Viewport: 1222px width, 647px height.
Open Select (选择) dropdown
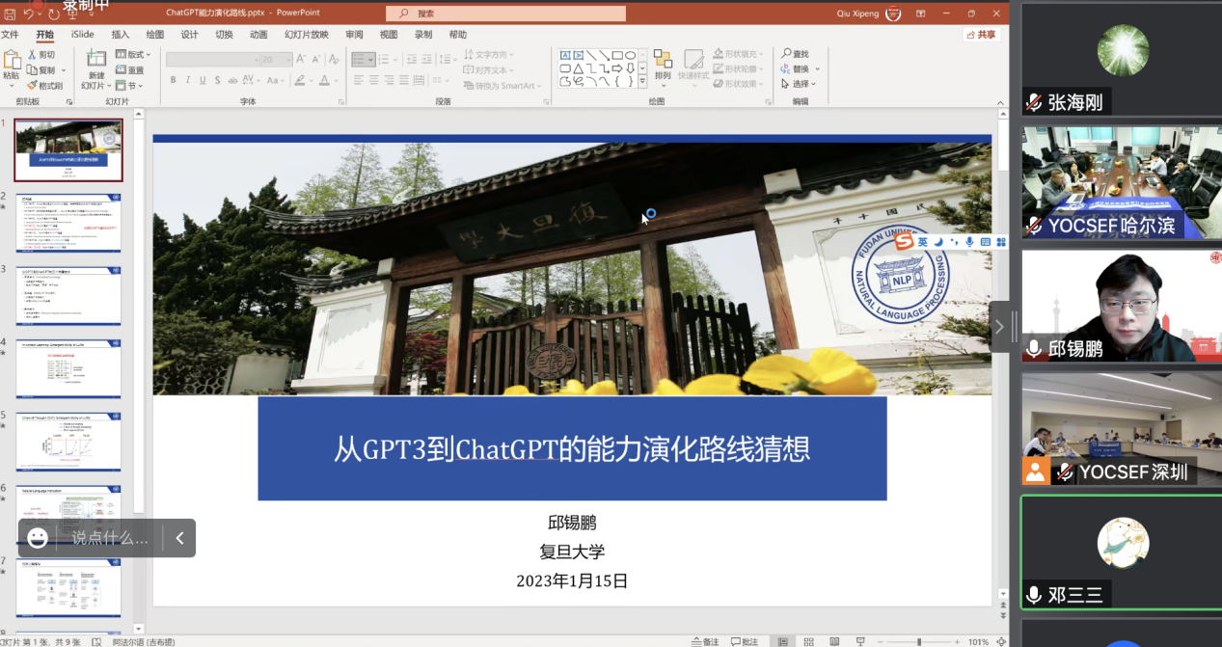point(799,85)
